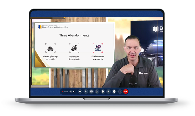Click the car icon on the slide
Image resolution: width=195 pixels, height=116 pixels.
50,49
